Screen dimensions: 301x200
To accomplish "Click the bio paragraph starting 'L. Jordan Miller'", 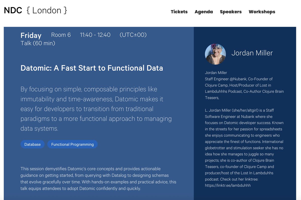I will (x=244, y=148).
